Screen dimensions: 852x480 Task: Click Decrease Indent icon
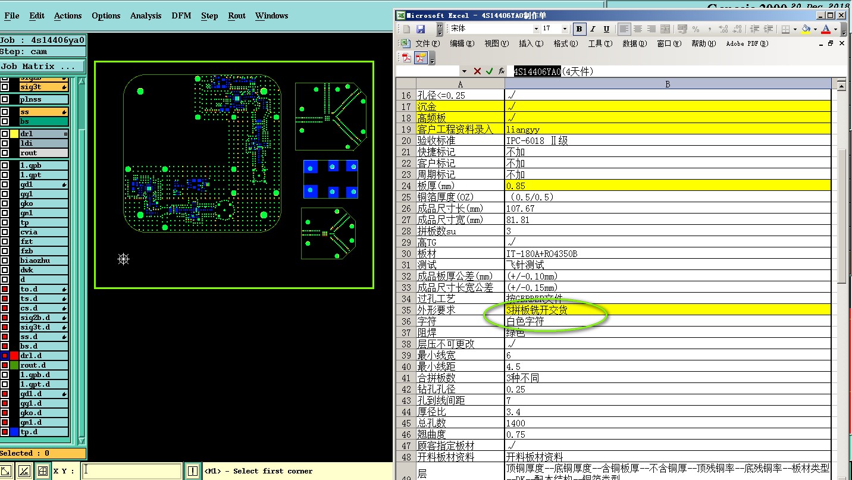pyautogui.click(x=754, y=29)
